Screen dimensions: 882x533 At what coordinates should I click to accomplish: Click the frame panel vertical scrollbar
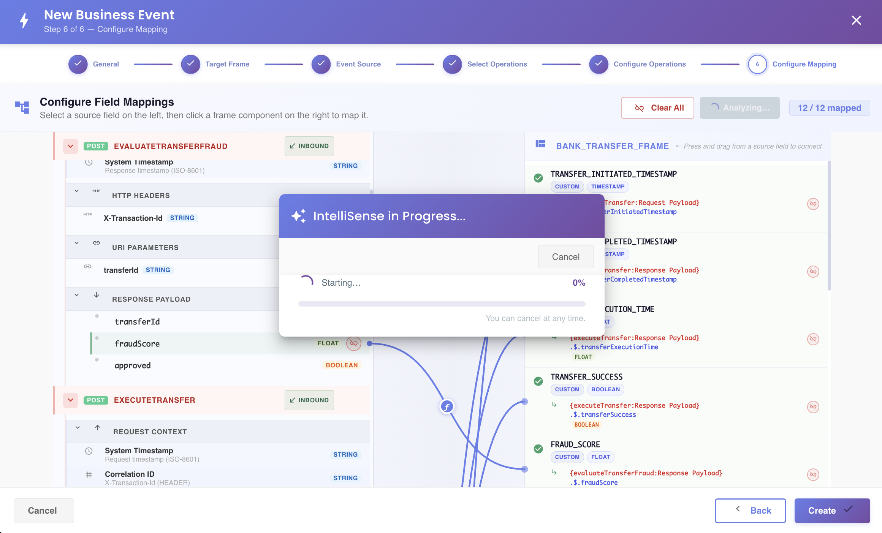829,226
